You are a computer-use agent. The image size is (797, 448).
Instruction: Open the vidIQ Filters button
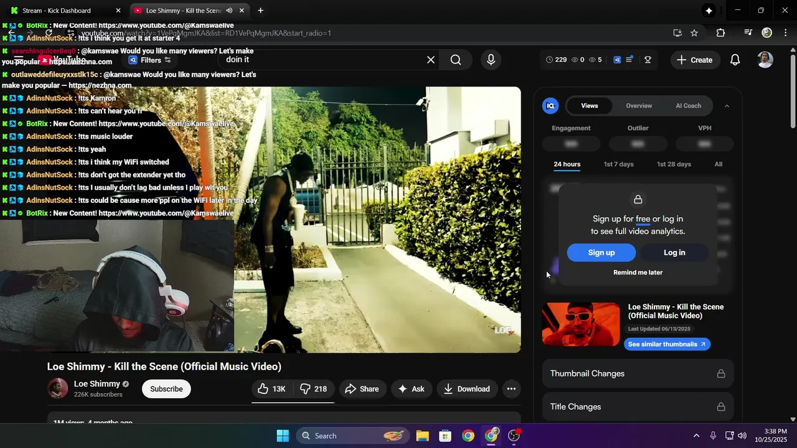click(x=150, y=60)
